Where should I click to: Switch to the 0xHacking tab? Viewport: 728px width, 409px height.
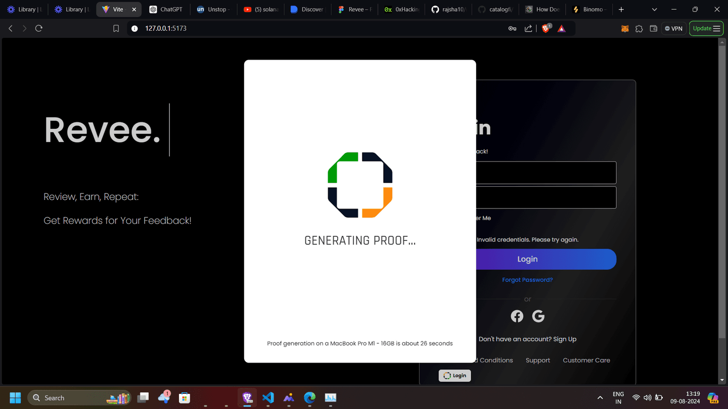(401, 10)
